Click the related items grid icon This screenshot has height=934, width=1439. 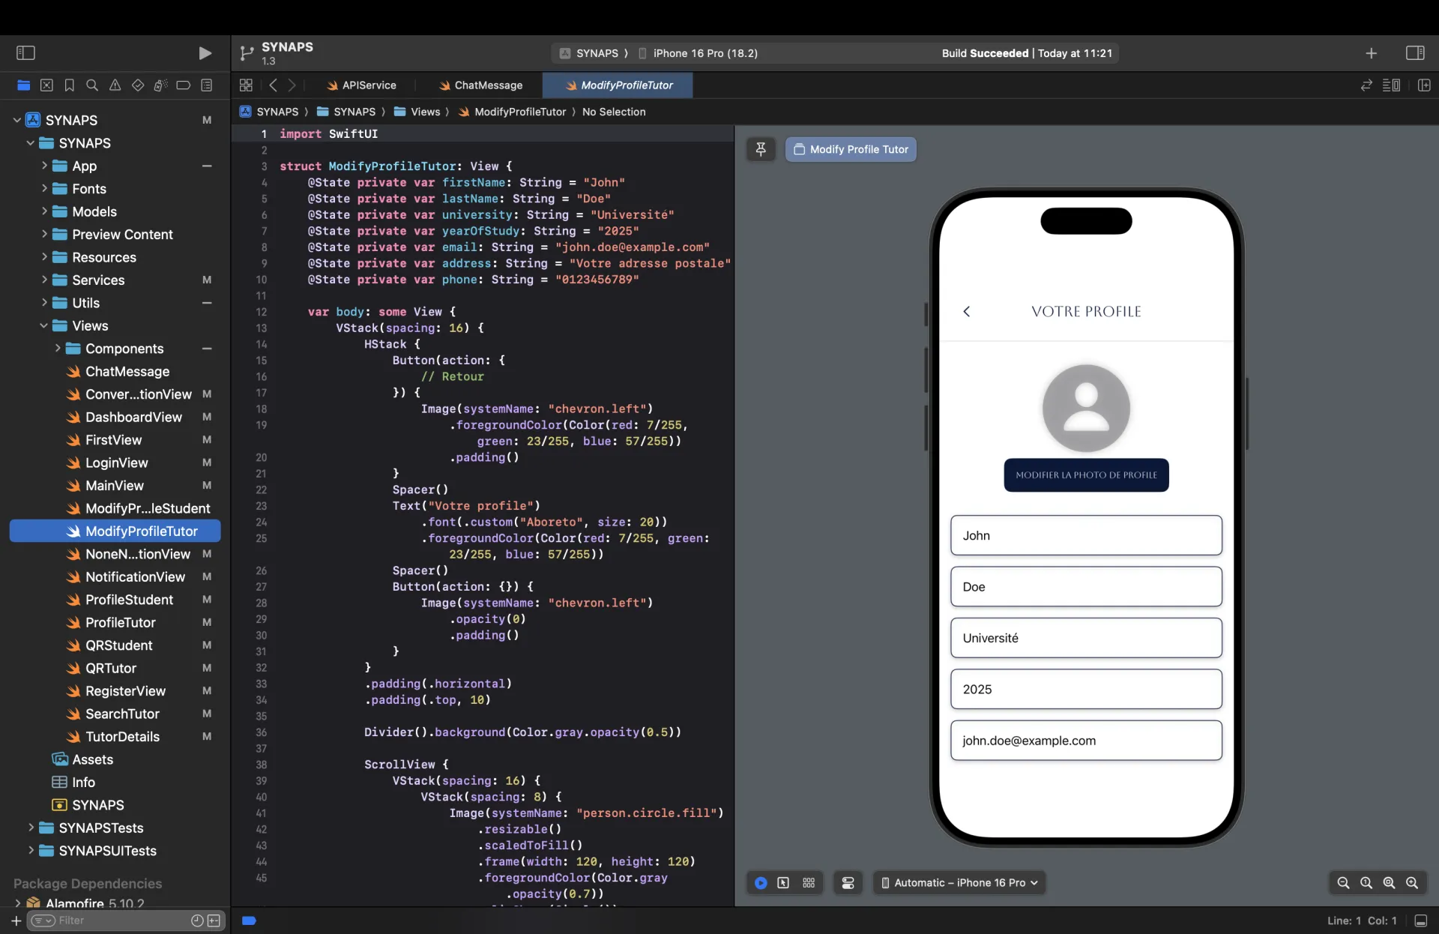coord(246,85)
